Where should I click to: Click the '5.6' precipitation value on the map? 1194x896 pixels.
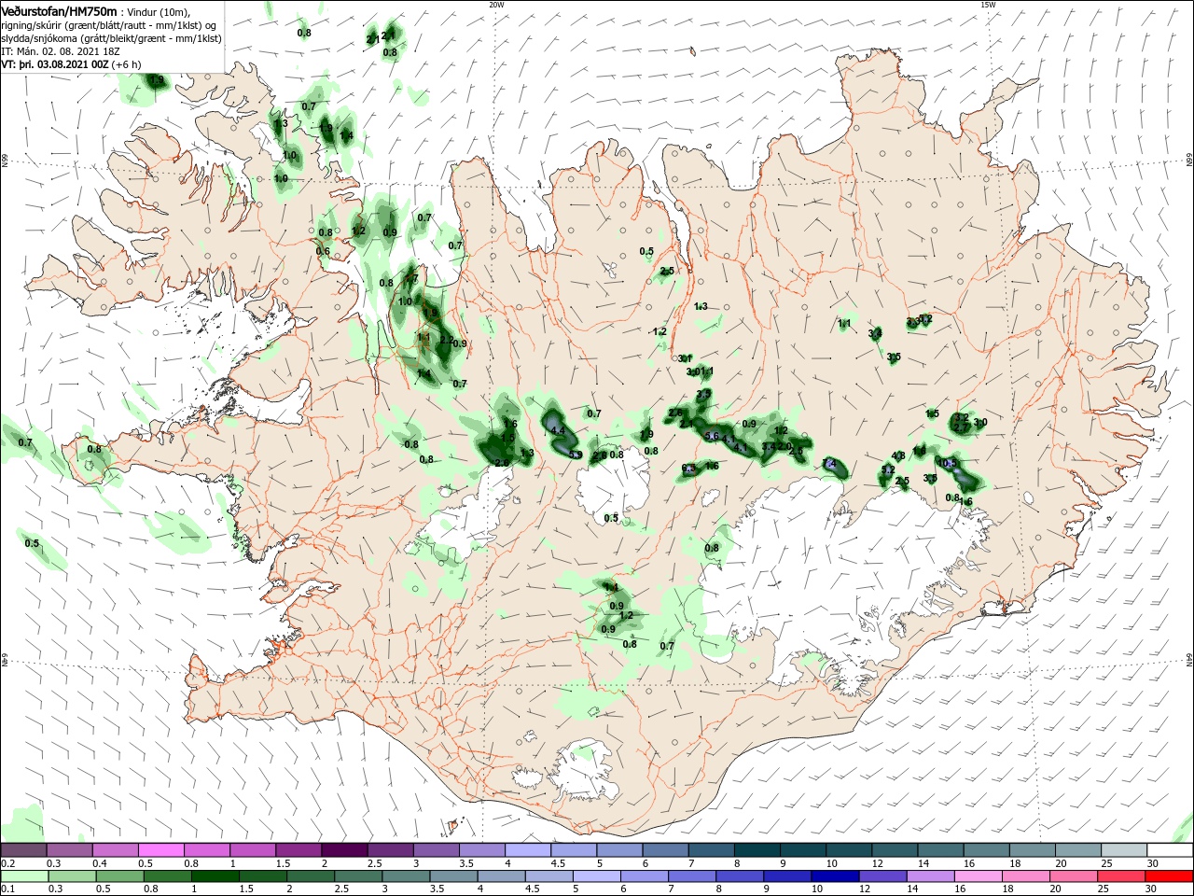click(712, 436)
